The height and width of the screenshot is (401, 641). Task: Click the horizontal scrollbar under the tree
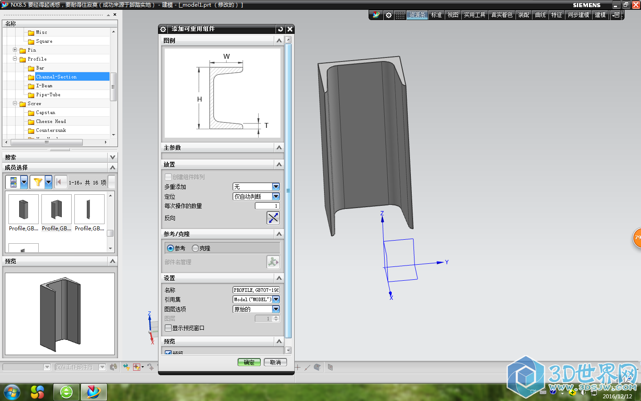(x=47, y=142)
